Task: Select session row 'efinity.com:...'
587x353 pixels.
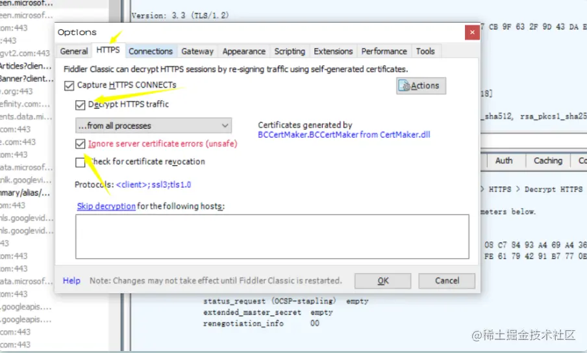Action: 25,104
